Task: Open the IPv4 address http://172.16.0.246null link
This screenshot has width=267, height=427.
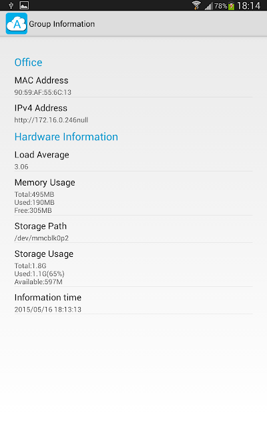Action: click(x=51, y=120)
